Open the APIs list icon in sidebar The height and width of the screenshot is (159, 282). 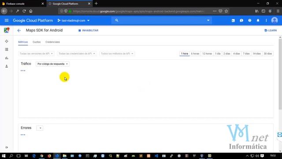(7, 49)
